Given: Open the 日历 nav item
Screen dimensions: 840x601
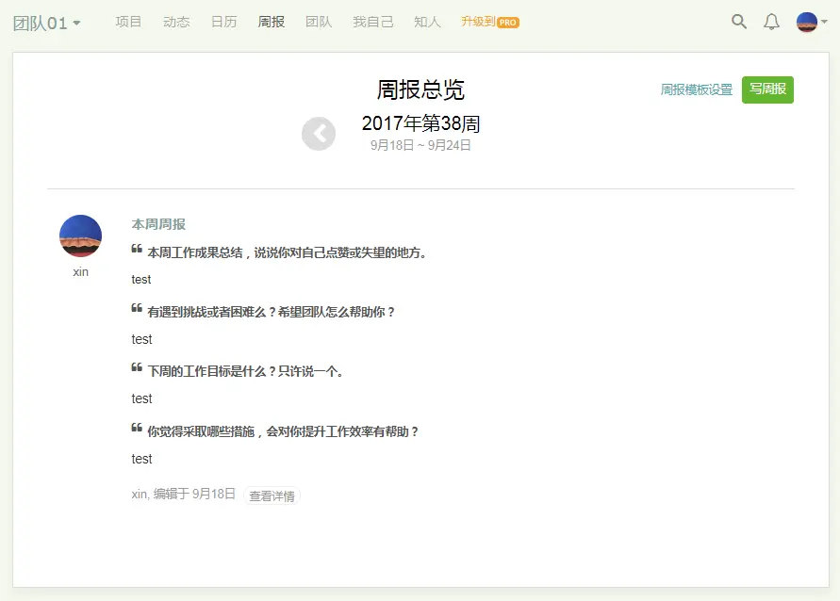Looking at the screenshot, I should pos(224,22).
